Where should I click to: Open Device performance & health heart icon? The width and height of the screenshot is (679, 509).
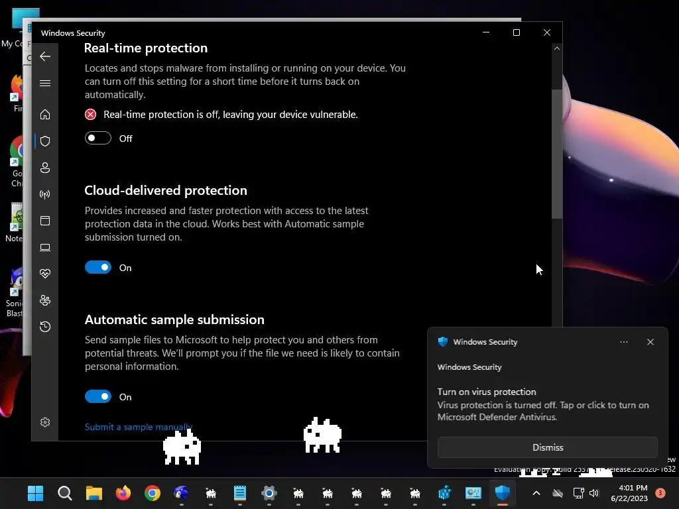click(45, 274)
